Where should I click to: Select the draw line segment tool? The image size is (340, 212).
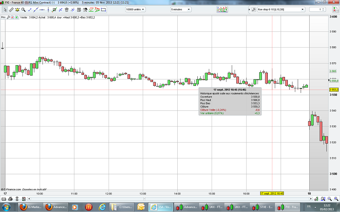click(x=30, y=10)
